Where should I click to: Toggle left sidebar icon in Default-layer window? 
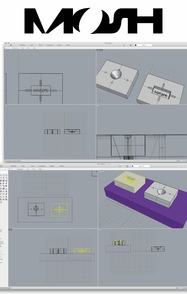pyautogui.click(x=11, y=45)
